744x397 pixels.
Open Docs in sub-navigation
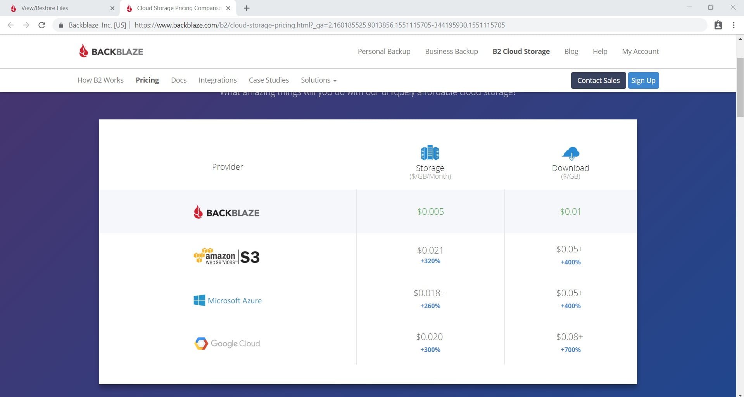pyautogui.click(x=179, y=80)
